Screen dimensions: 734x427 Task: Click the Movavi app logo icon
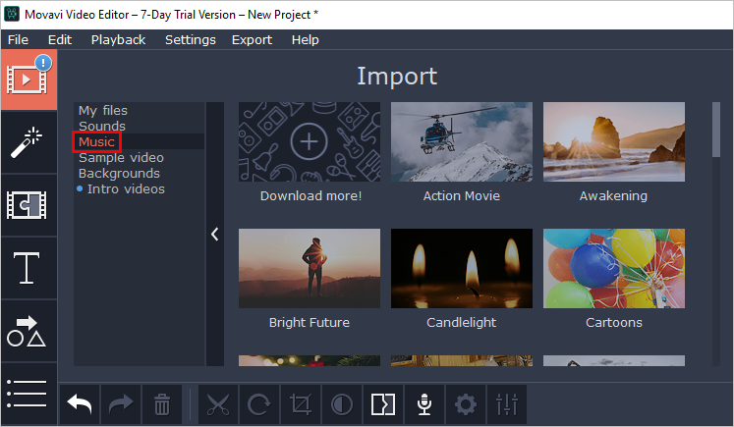(12, 14)
